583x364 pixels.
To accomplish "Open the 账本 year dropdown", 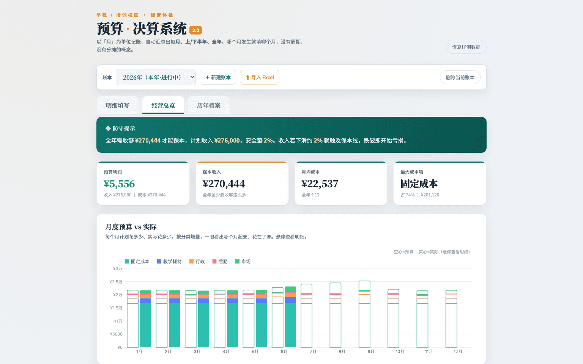I will 156,77.
